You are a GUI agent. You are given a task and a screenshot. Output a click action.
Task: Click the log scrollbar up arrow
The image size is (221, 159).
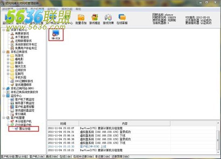tap(218, 123)
